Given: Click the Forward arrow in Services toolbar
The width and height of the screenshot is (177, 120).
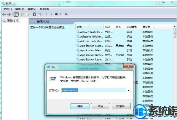Looking at the screenshot, I should coord(9,15).
